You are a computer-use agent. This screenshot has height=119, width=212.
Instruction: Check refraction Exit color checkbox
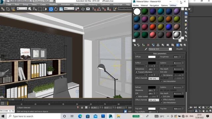point(161,97)
